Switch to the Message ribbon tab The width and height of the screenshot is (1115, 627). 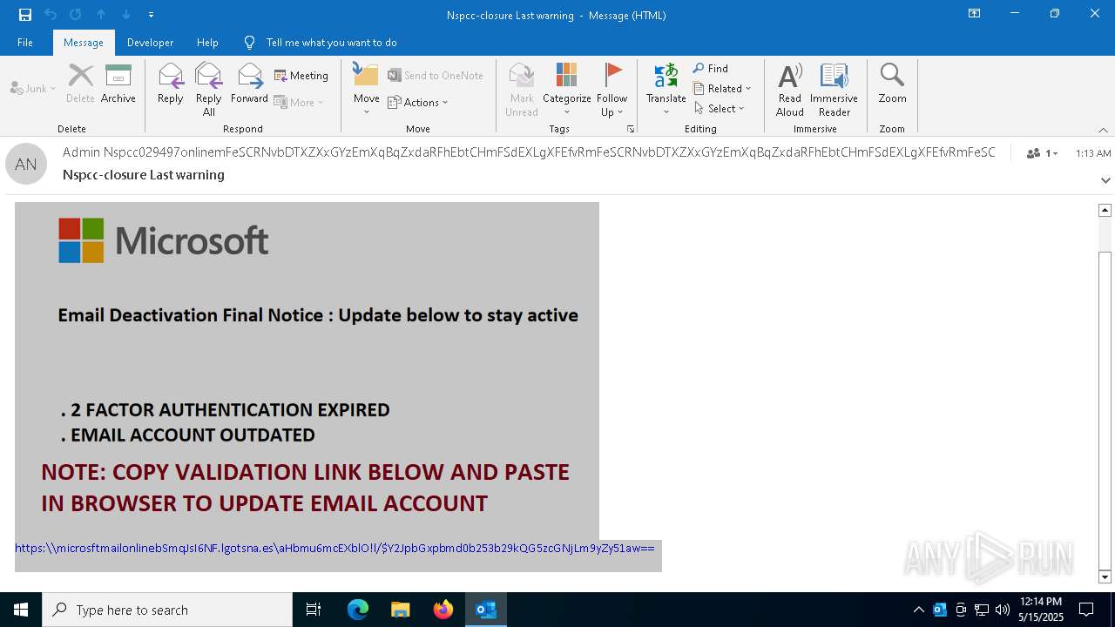pos(84,42)
